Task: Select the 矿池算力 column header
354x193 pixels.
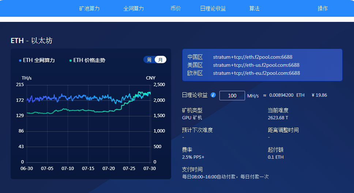Action: [x=89, y=8]
